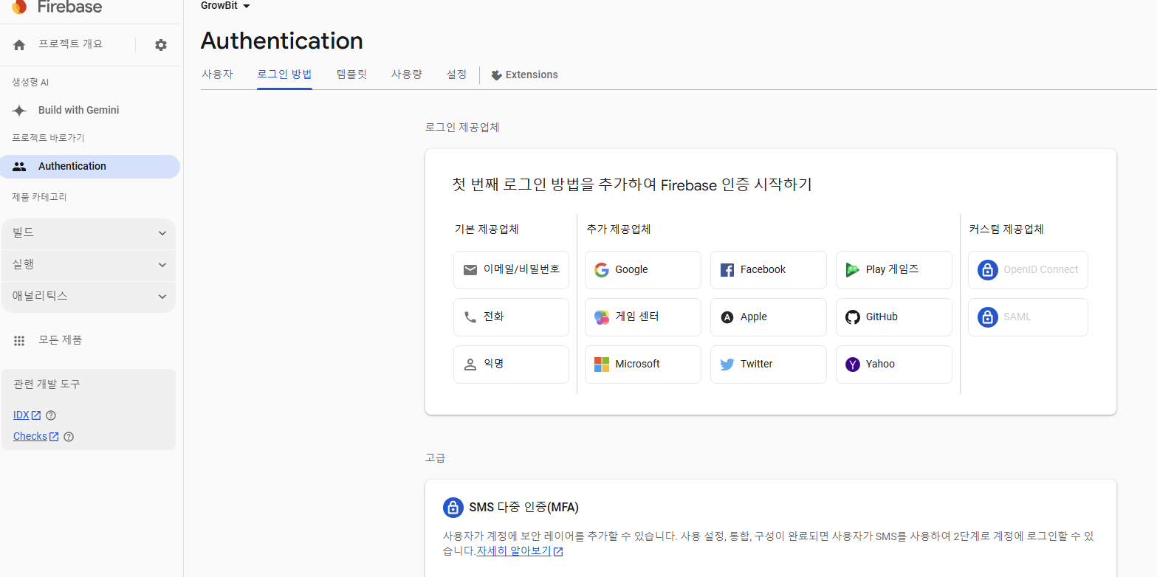1157x577 pixels.
Task: Switch to the 사용자 tab
Action: (x=217, y=75)
